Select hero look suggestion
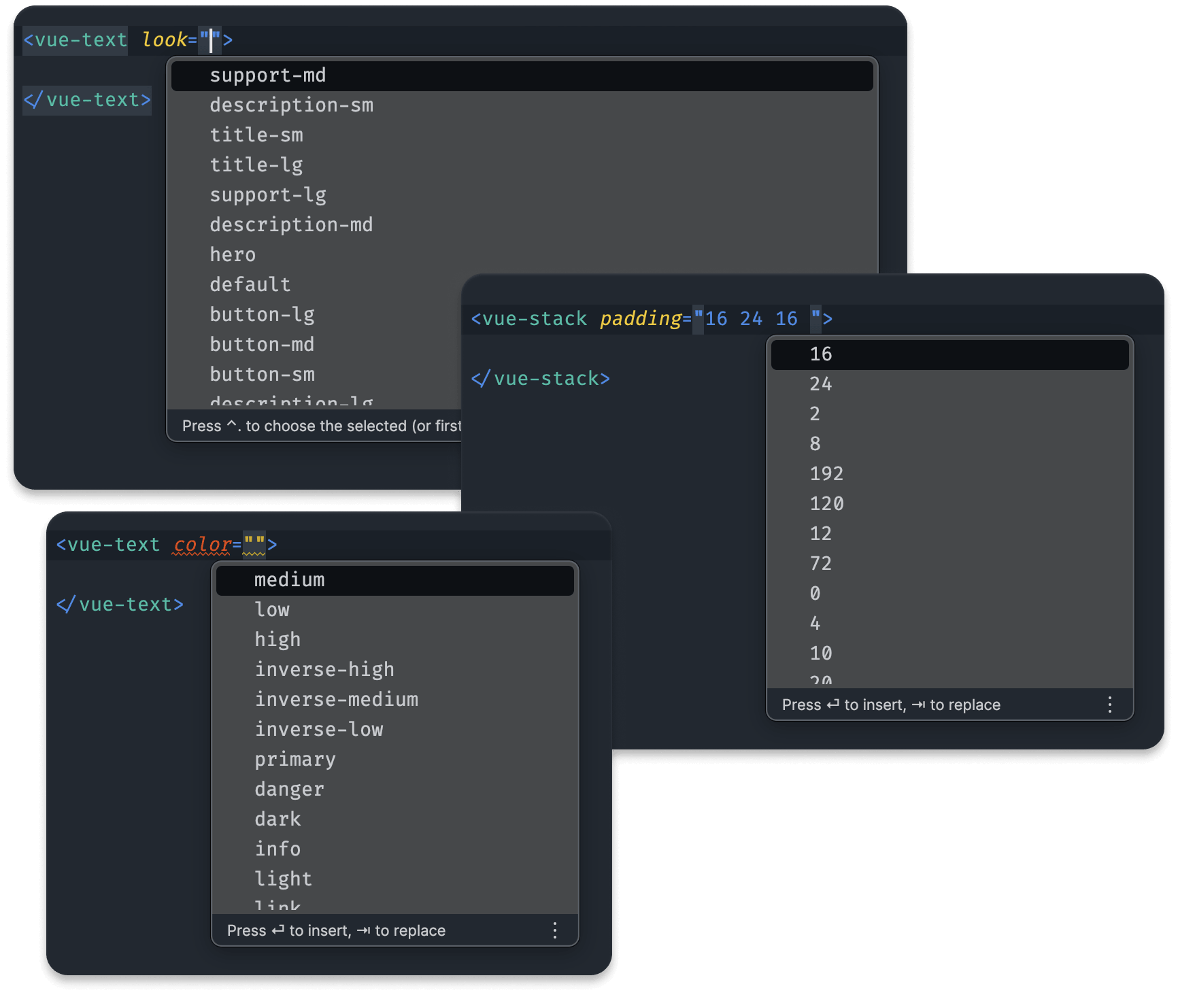The height and width of the screenshot is (997, 1178). [x=522, y=255]
